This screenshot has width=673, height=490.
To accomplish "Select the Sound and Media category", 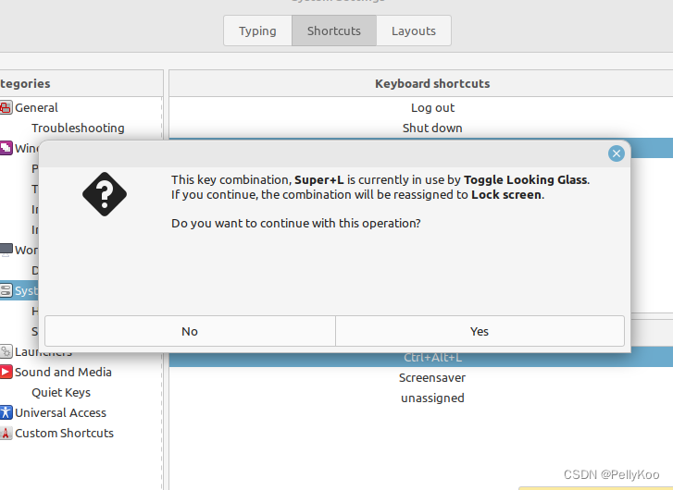I will coord(63,372).
